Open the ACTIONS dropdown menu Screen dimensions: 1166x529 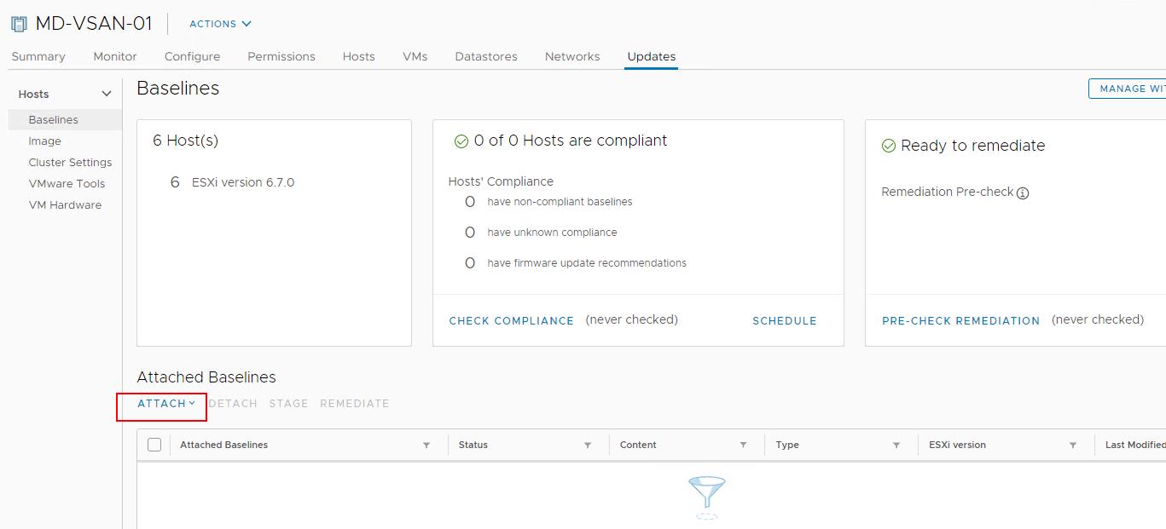click(x=220, y=24)
